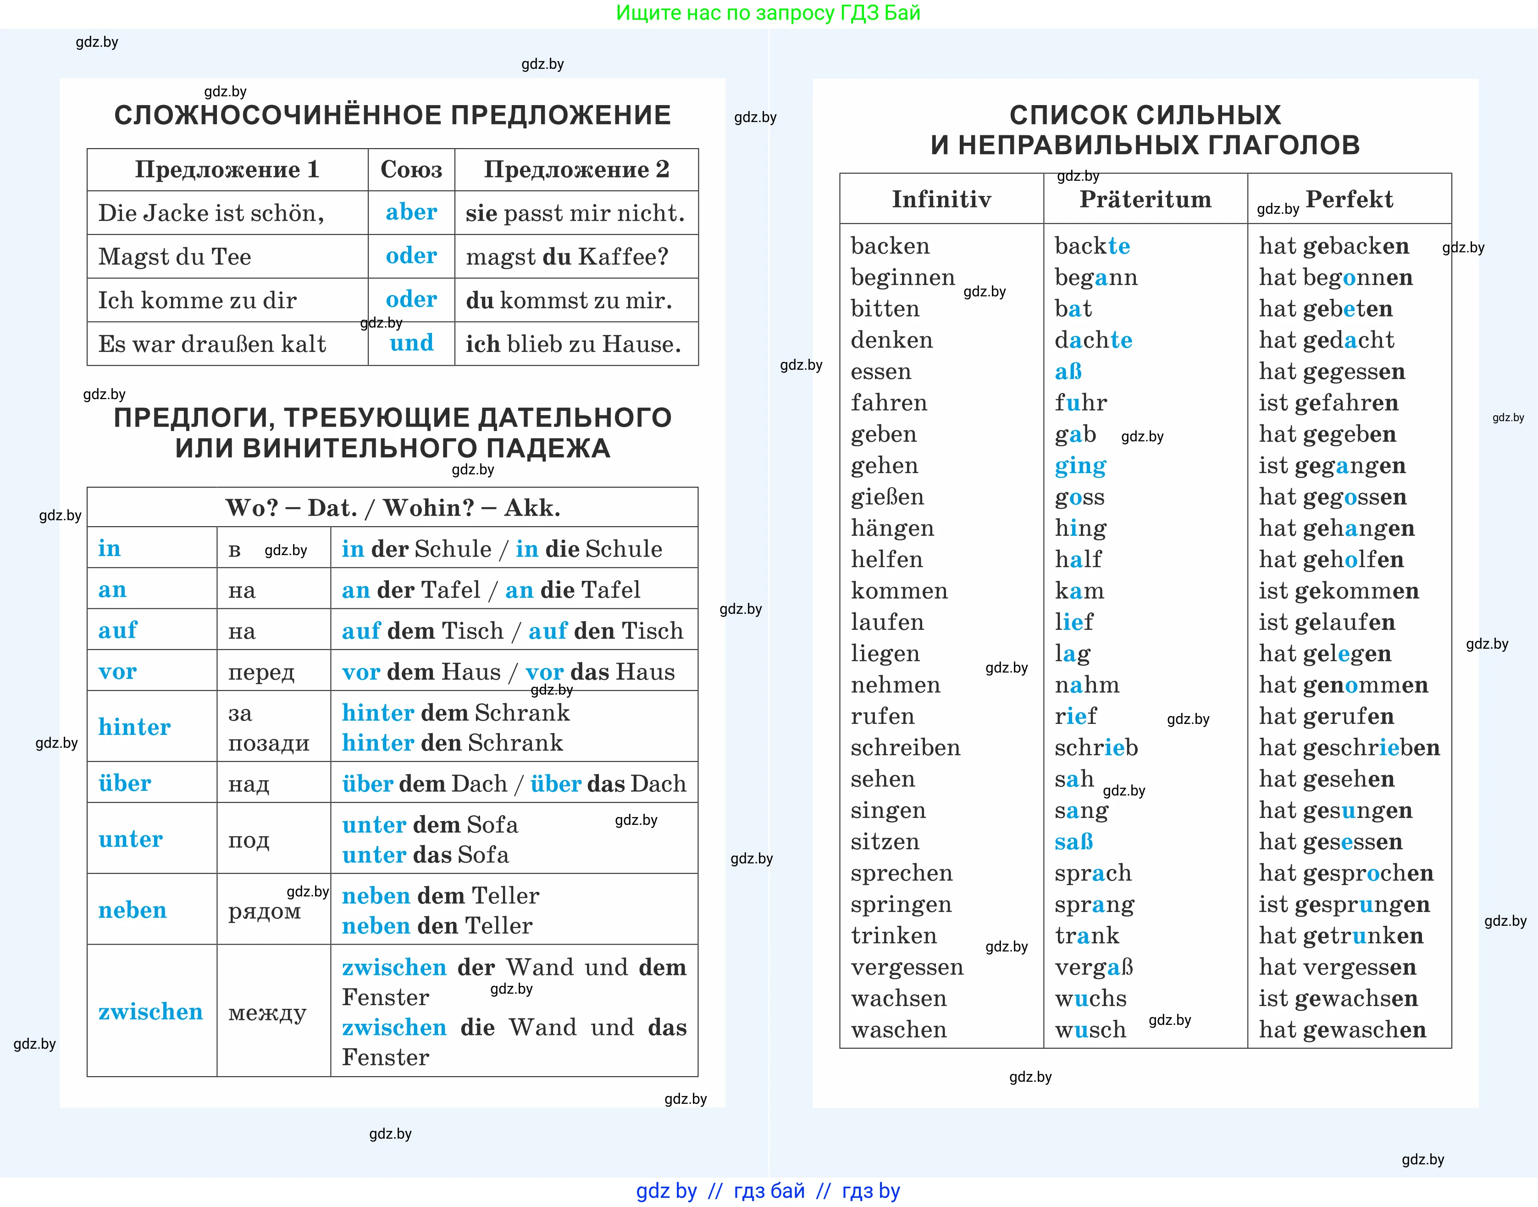The width and height of the screenshot is (1538, 1207).
Task: Click the conjunction 'und' in the table
Action: (x=411, y=344)
